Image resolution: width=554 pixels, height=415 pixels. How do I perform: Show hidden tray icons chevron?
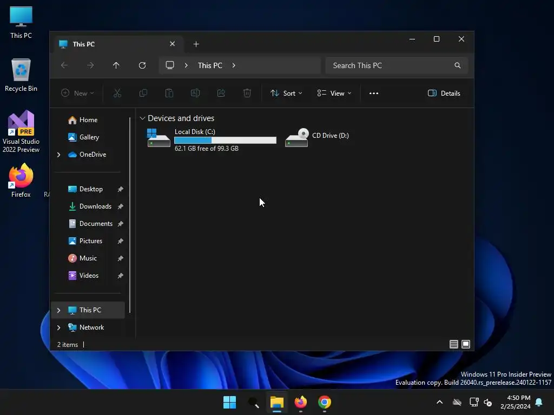pyautogui.click(x=439, y=402)
